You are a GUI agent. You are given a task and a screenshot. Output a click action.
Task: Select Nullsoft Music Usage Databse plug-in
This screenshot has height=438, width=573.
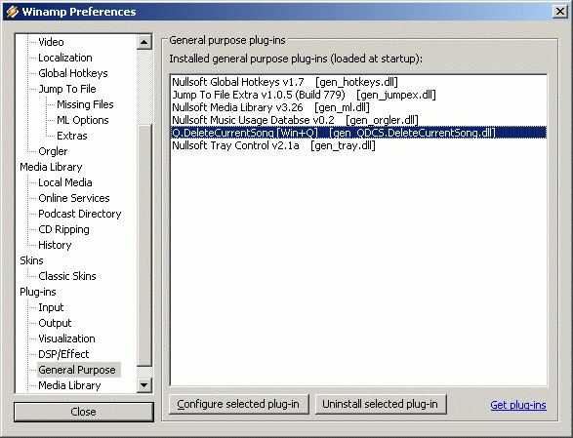(x=358, y=120)
